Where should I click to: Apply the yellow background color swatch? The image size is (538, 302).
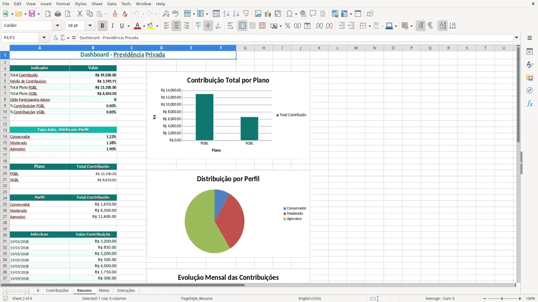(x=151, y=26)
